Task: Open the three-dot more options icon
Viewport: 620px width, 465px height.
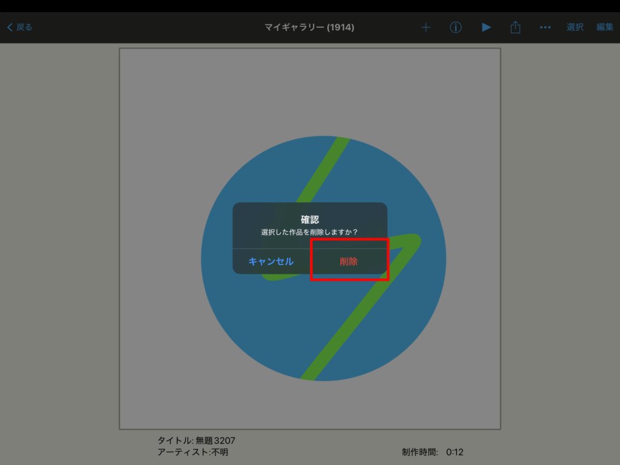Action: pos(545,27)
